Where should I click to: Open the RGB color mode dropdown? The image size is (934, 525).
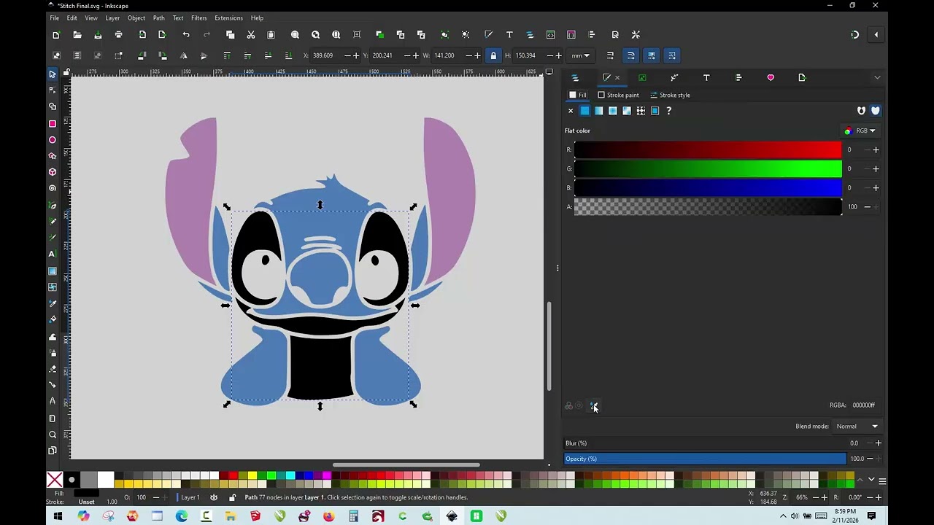pyautogui.click(x=860, y=131)
